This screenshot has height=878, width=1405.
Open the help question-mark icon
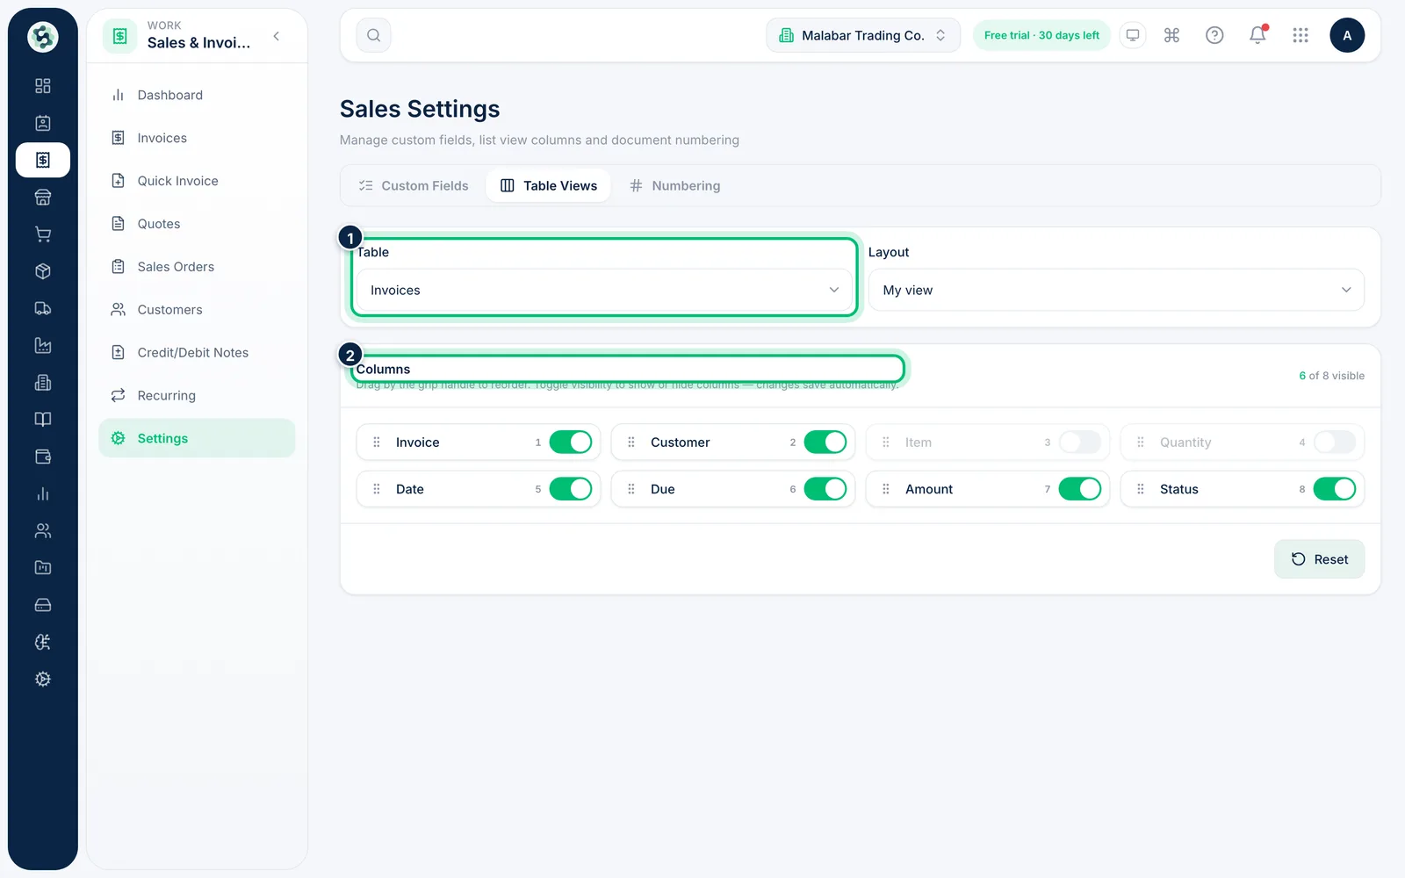click(1214, 35)
